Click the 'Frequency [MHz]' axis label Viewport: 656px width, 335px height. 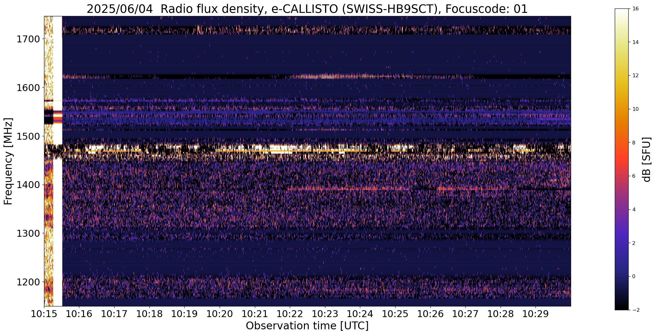click(8, 161)
